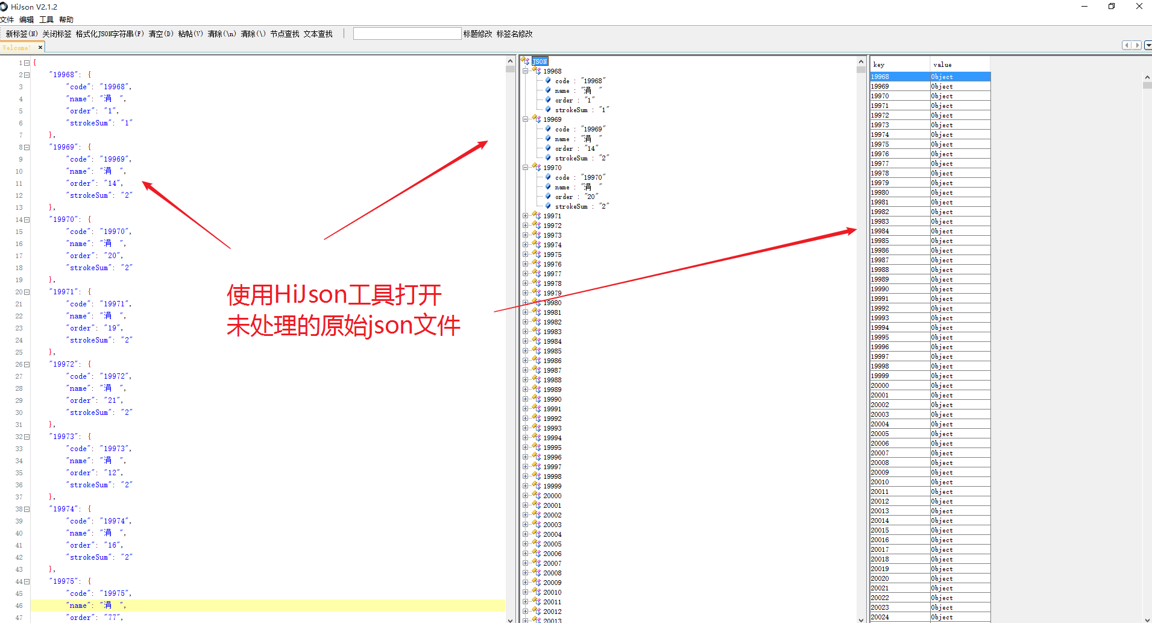1152x623 pixels.
Task: Expand tree node 19971
Action: point(526,216)
